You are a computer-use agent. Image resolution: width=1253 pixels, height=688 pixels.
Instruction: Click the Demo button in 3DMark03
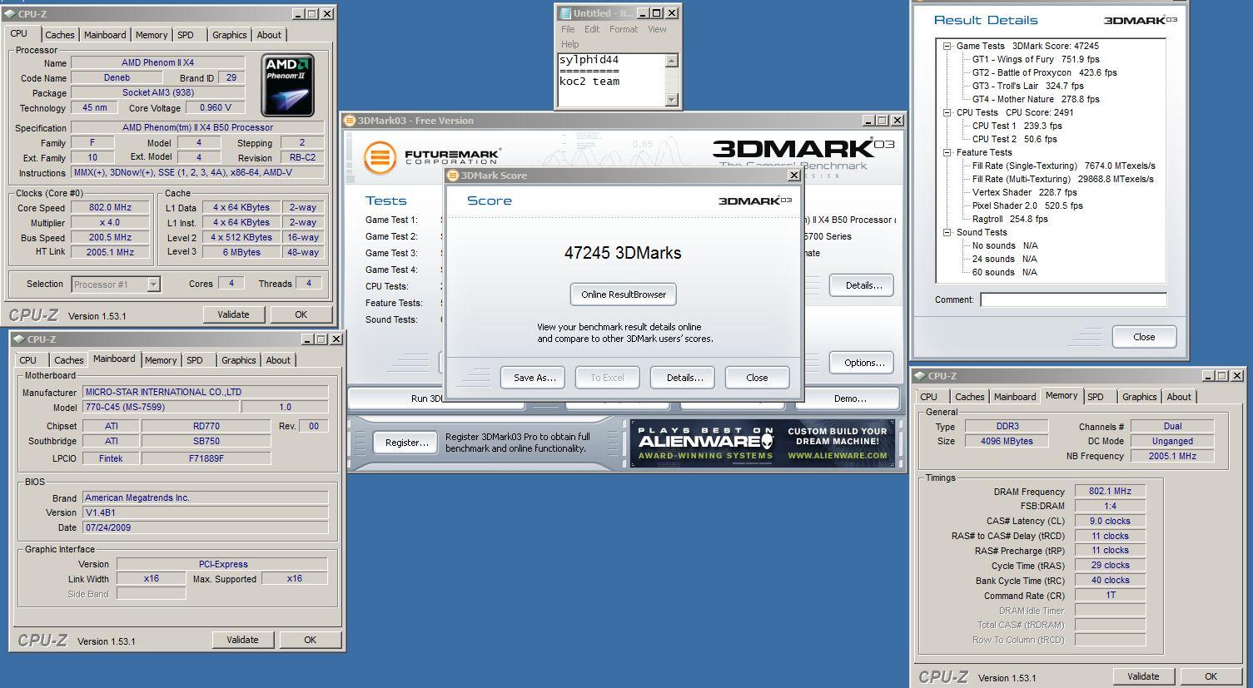(849, 398)
